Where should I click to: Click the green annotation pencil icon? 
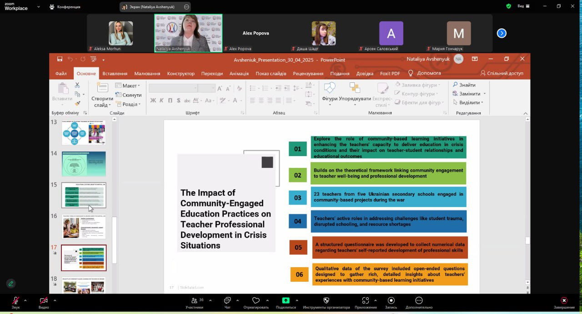coord(11,284)
